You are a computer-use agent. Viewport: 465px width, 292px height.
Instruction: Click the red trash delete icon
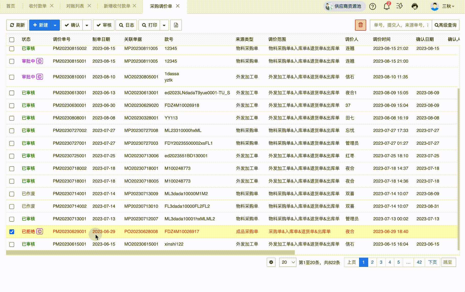click(360, 25)
